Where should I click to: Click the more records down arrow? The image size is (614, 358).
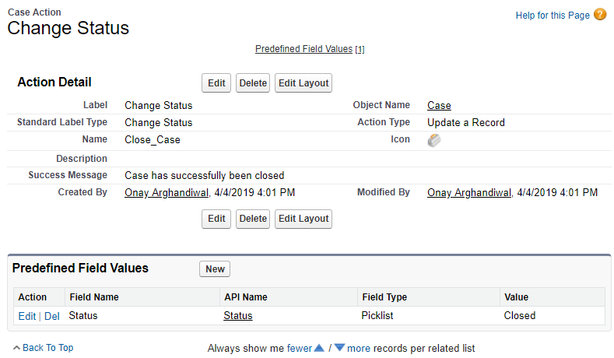pyautogui.click(x=339, y=348)
